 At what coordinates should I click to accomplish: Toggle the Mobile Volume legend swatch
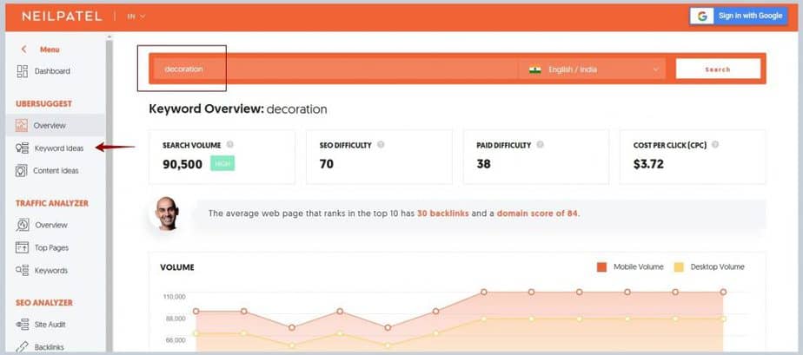(x=601, y=267)
